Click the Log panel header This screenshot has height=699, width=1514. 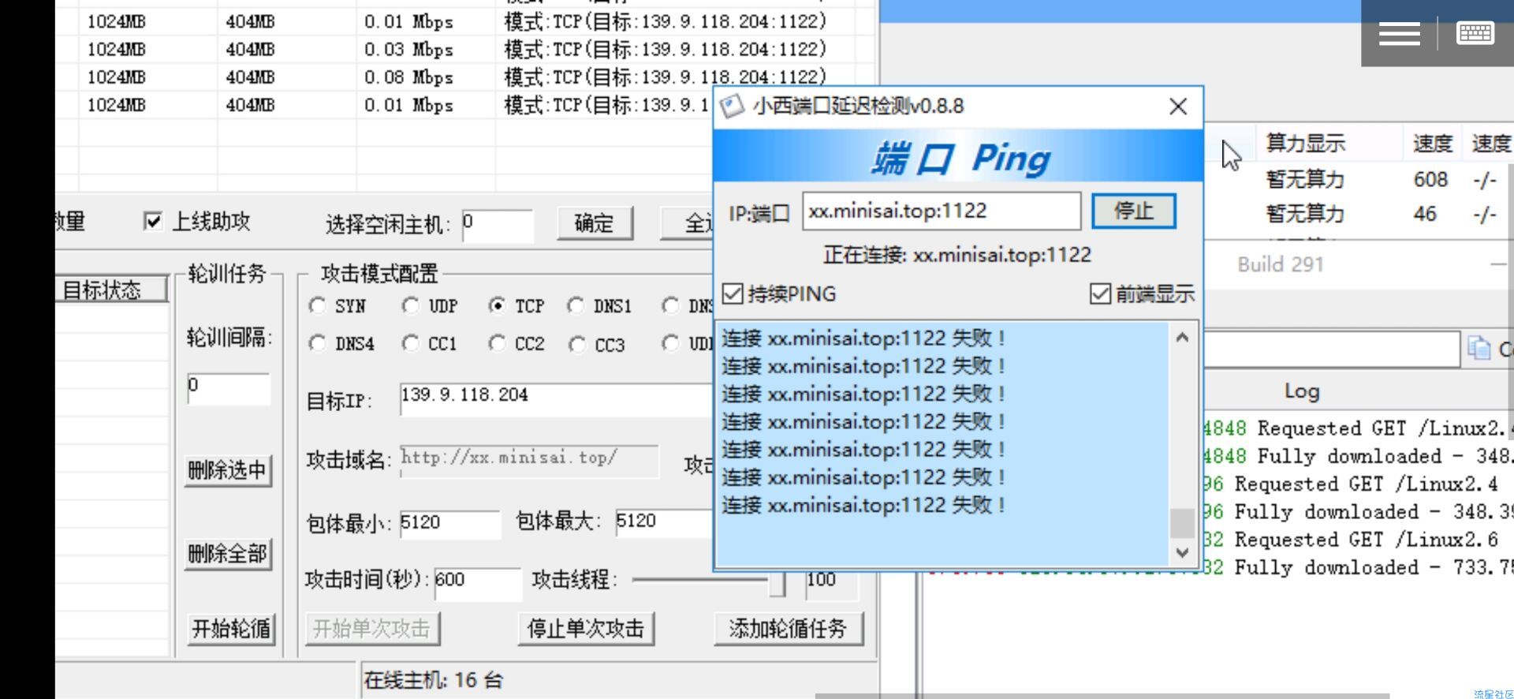point(1301,391)
